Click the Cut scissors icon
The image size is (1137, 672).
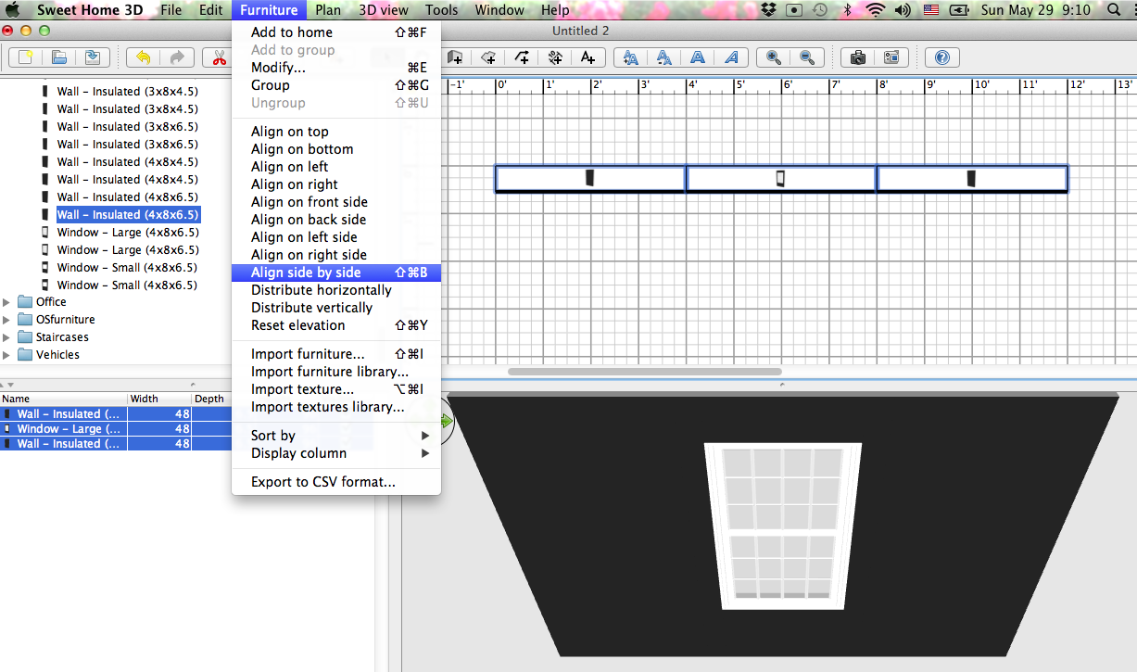[219, 57]
